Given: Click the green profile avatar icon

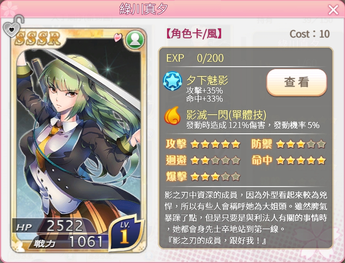Looking at the screenshot, I should coord(135,40).
